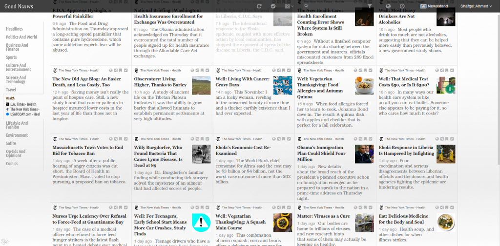
Task: Open 'Living With Cancer: Gravy Days' via globe icon
Action: [x=274, y=70]
